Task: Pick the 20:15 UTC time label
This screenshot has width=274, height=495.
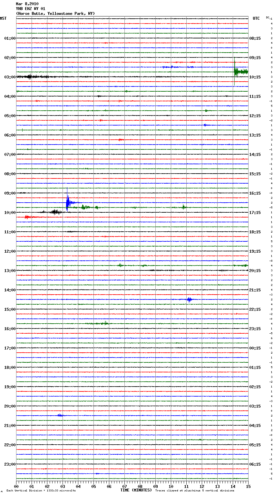Action: point(255,271)
